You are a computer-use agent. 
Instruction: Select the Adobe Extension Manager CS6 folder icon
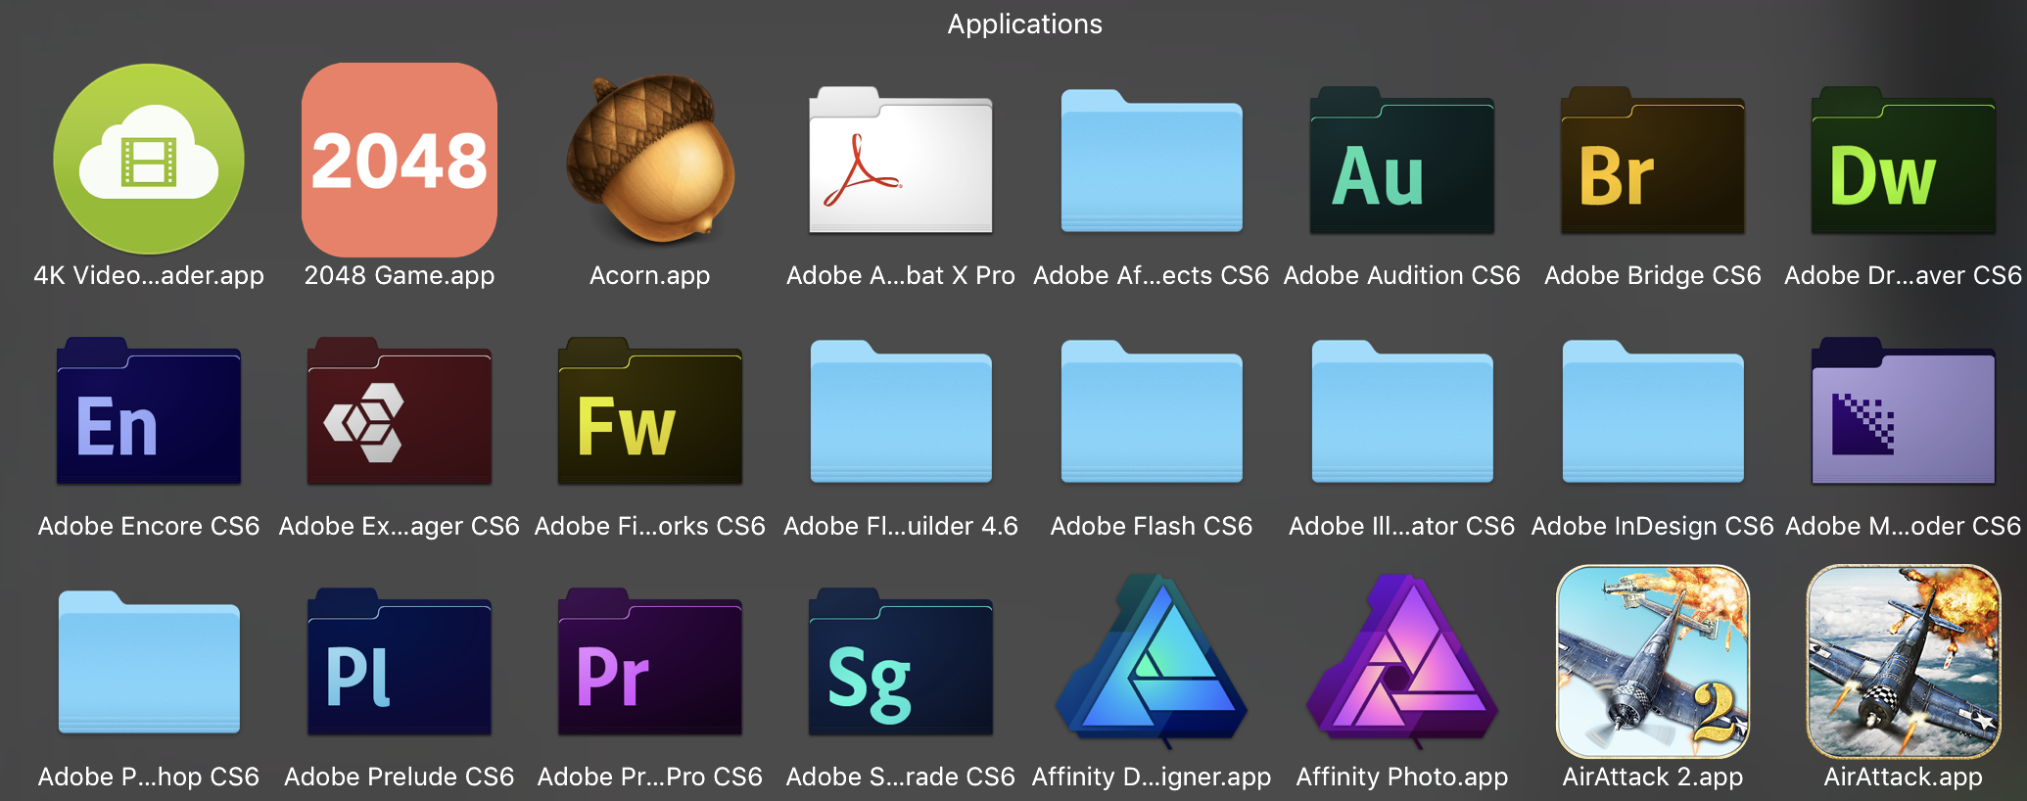click(400, 411)
